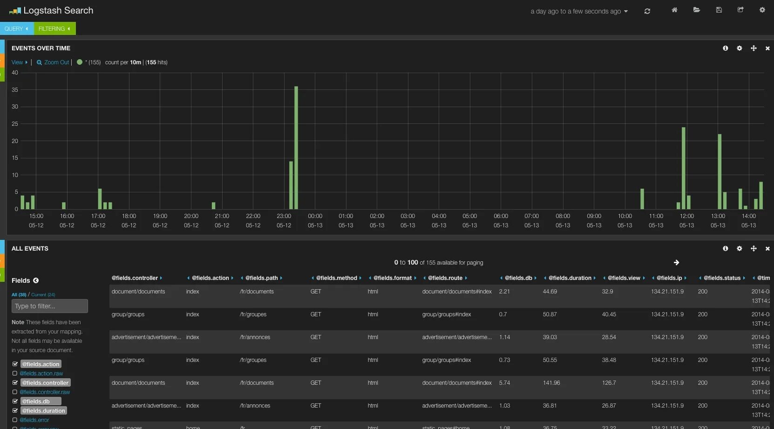Move @fields.action column left arrow

[188, 278]
